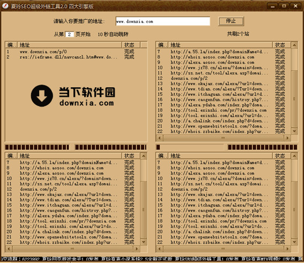
Task: Minimize the SEO tool window
Action: [x=272, y=6]
